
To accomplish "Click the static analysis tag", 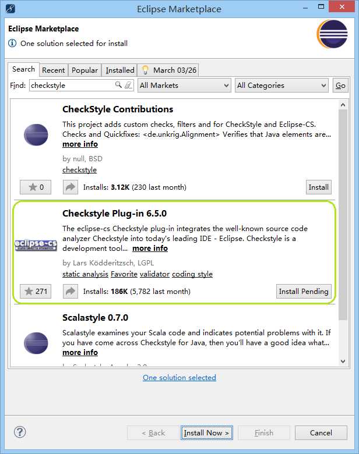I will 85,274.
